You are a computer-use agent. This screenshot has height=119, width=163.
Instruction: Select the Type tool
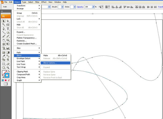coord(8,29)
